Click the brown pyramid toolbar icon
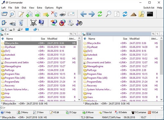This screenshot has width=164, height=120. (x=133, y=14)
